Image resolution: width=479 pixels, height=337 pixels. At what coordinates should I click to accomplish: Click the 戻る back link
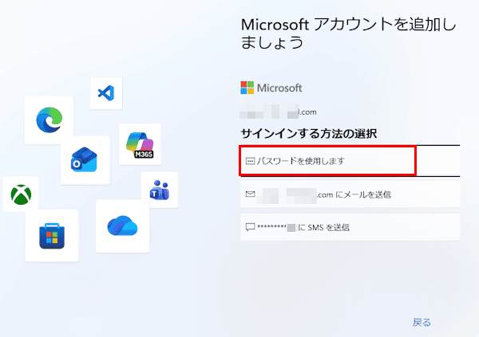[x=422, y=322]
